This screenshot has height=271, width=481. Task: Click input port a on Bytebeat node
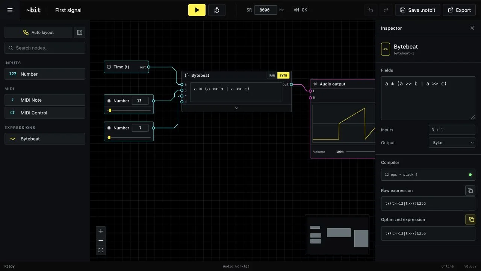click(x=182, y=84)
